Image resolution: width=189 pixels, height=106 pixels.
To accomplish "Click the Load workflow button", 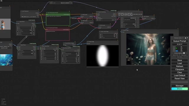I will 180,63.
